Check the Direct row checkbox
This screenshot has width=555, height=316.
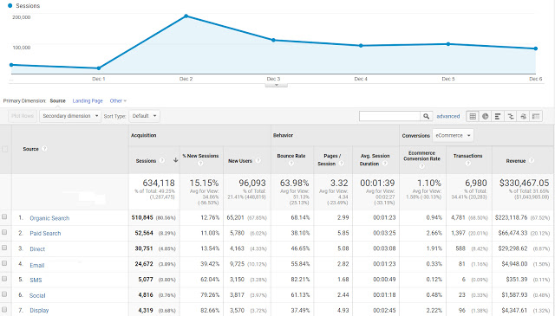coord(4,248)
